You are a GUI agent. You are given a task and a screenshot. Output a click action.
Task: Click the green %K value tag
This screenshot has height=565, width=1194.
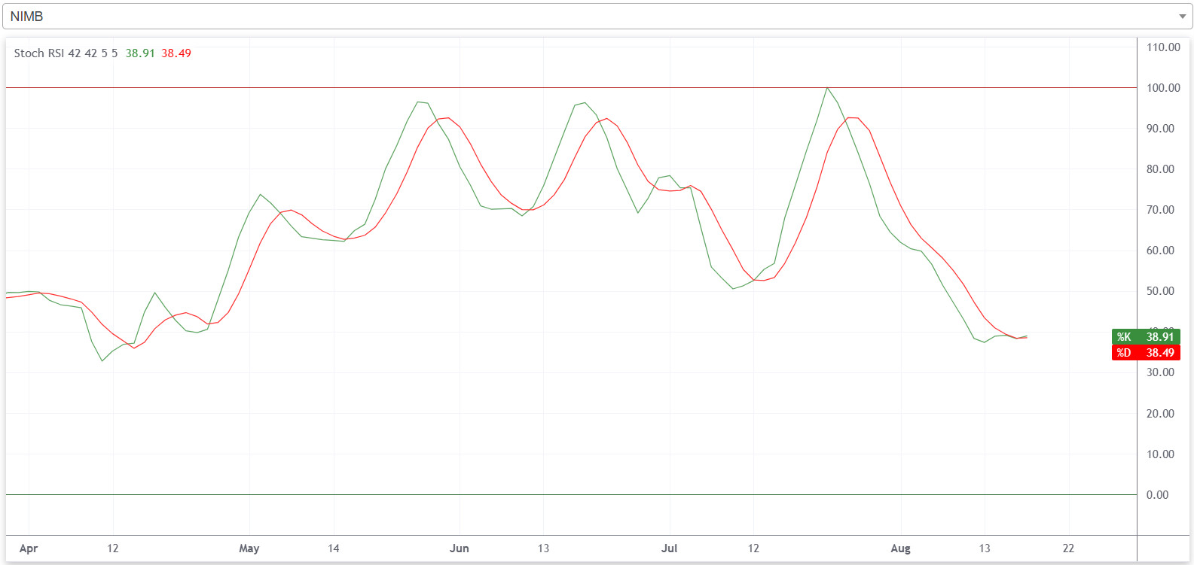[x=1145, y=337]
